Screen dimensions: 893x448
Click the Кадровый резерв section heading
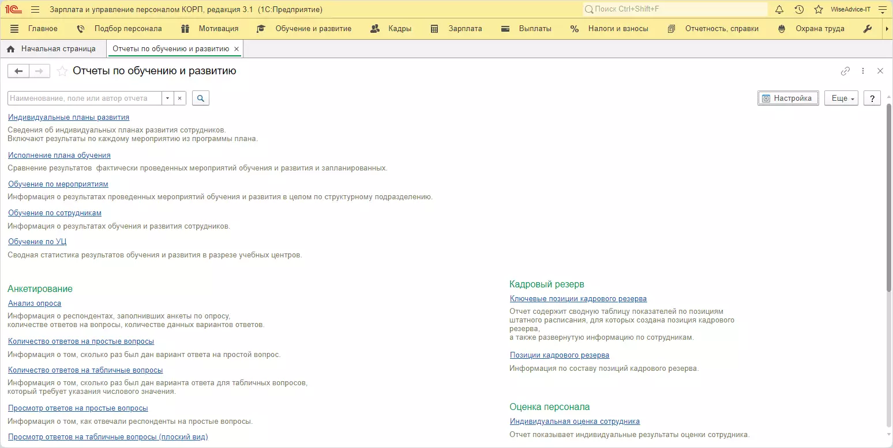547,284
